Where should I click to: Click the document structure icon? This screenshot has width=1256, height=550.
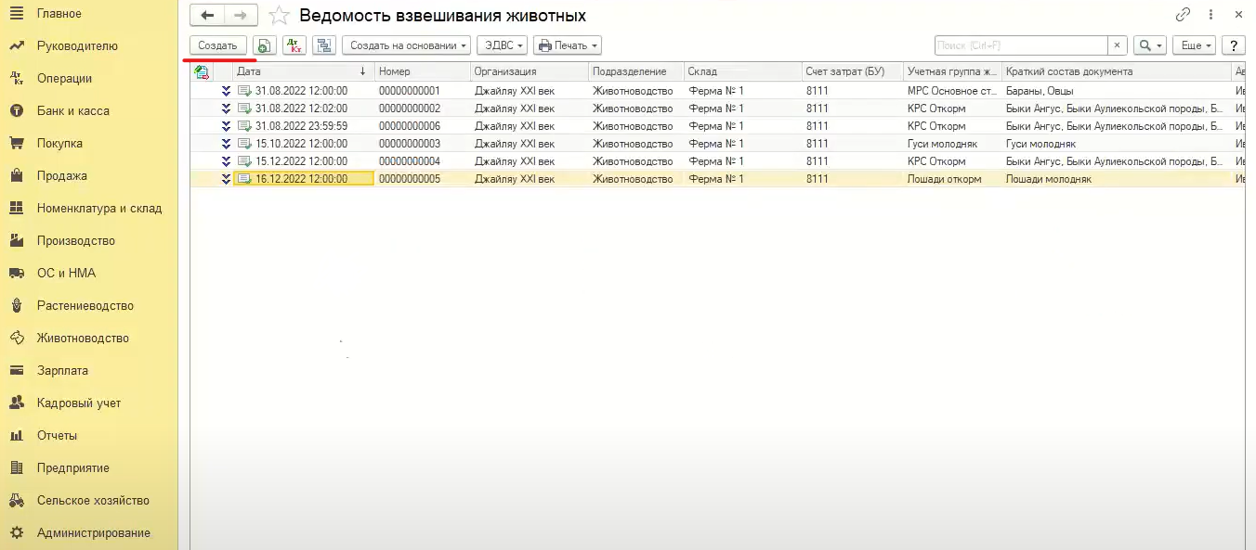(324, 45)
